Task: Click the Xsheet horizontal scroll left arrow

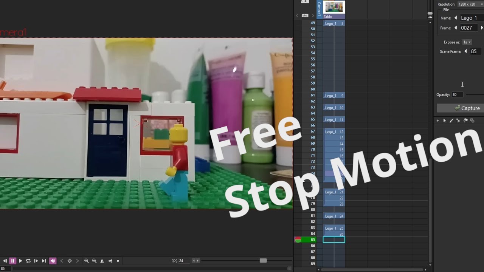Action: tap(319, 269)
